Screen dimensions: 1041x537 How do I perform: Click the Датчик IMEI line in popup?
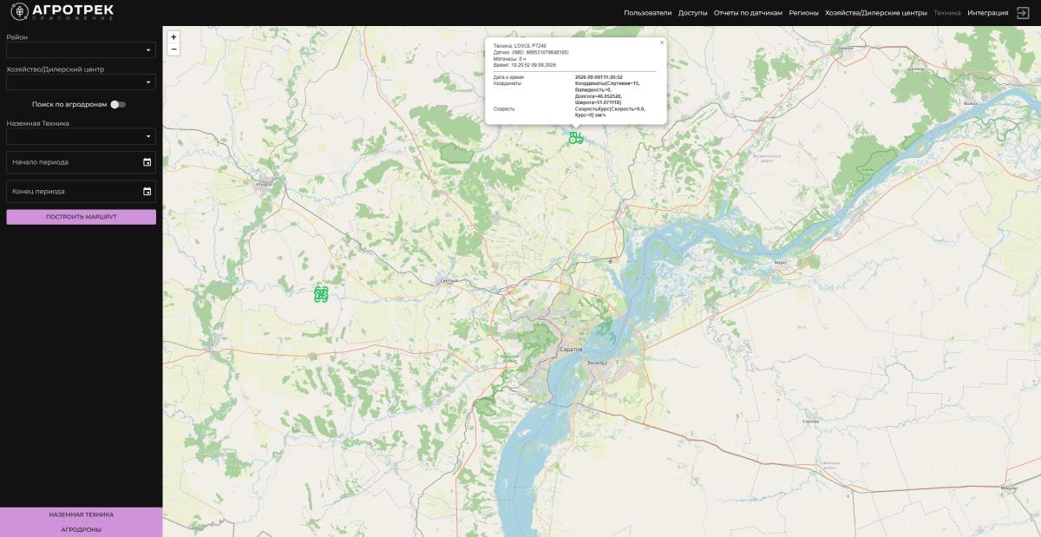[x=531, y=52]
